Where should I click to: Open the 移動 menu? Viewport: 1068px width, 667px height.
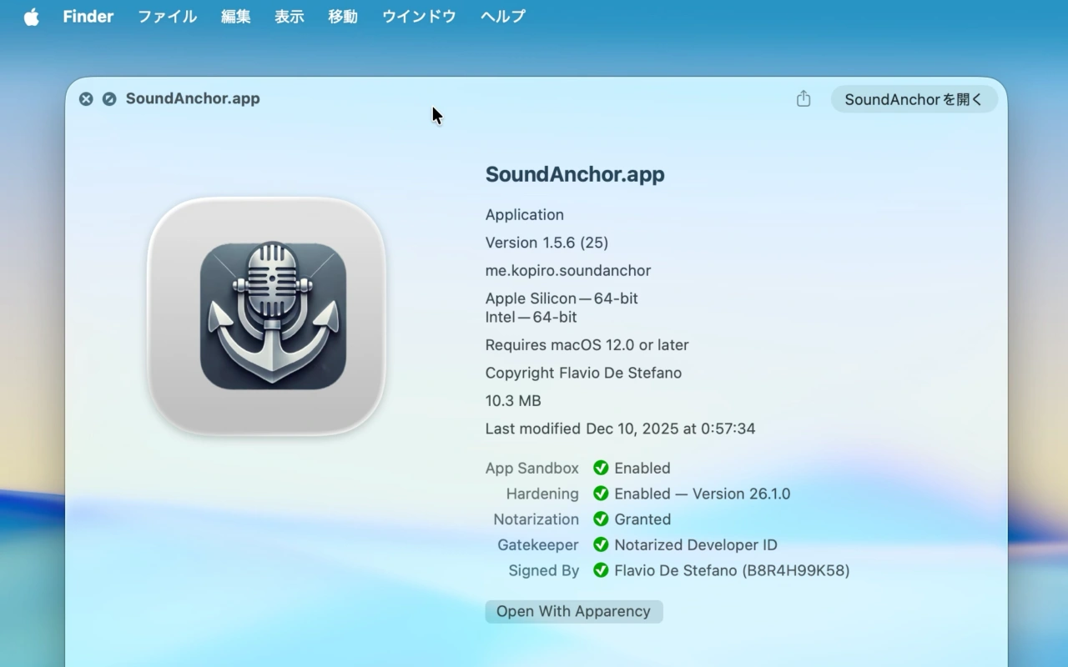click(342, 16)
